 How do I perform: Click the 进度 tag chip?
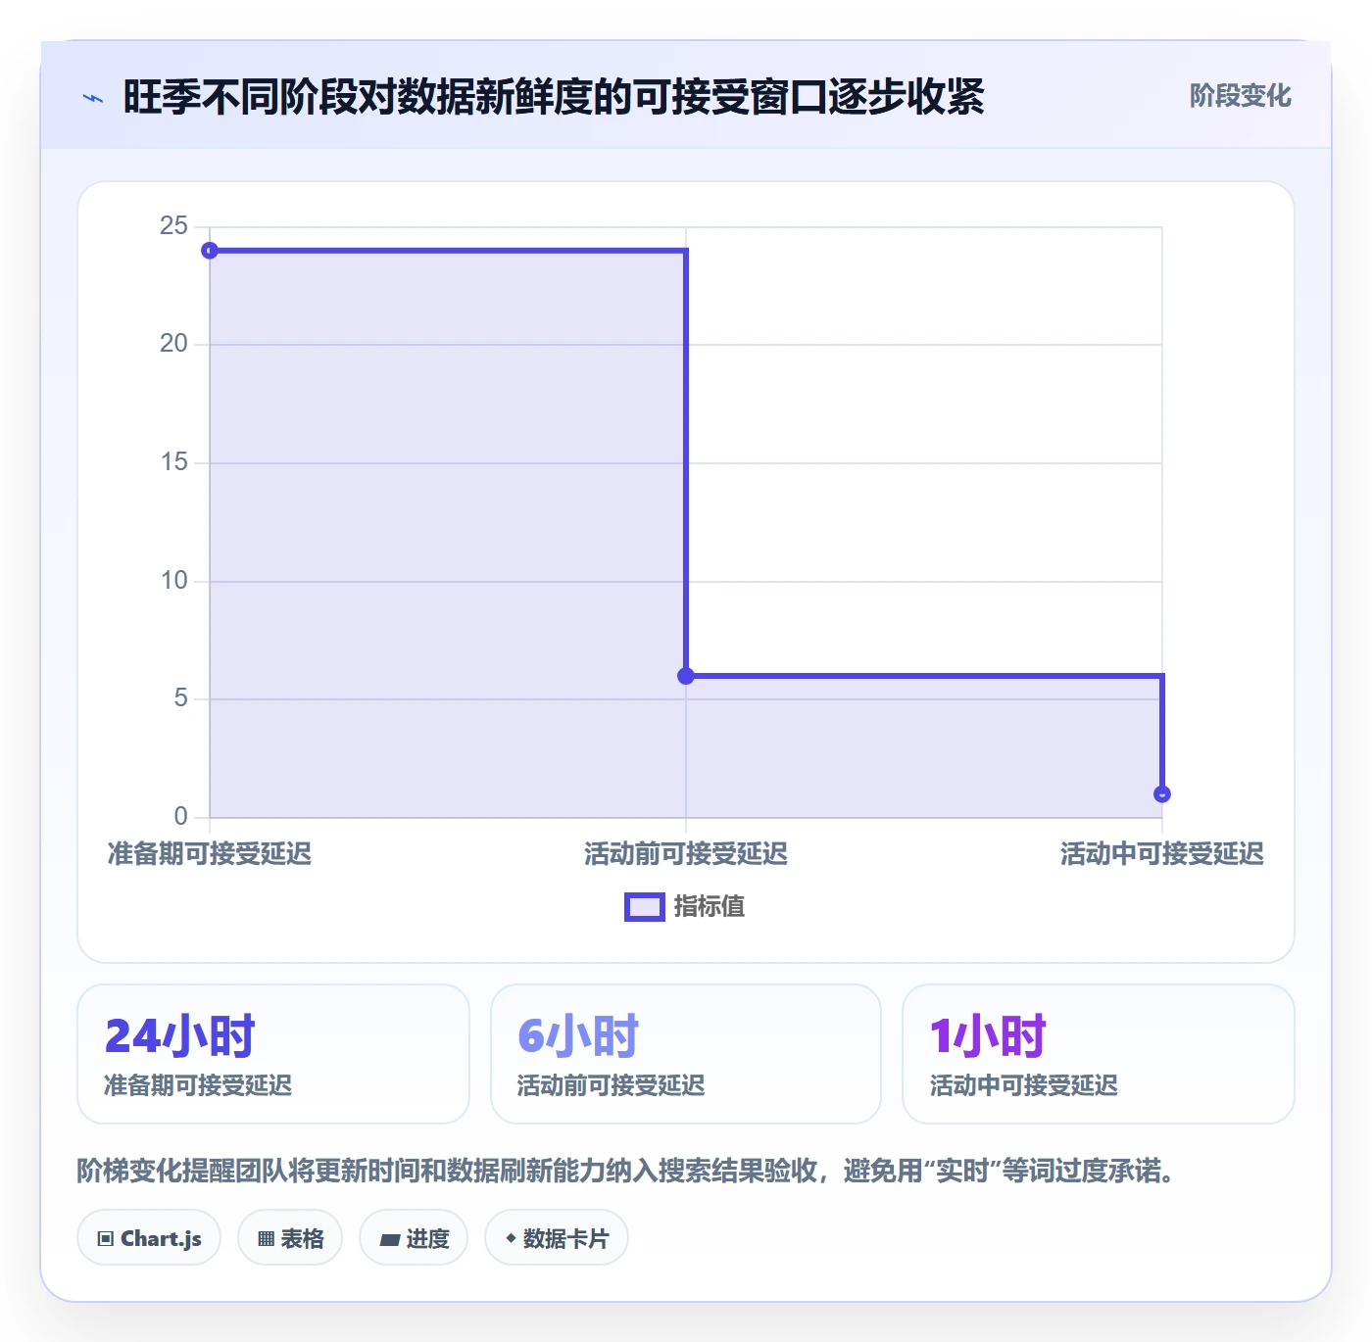pyautogui.click(x=414, y=1238)
